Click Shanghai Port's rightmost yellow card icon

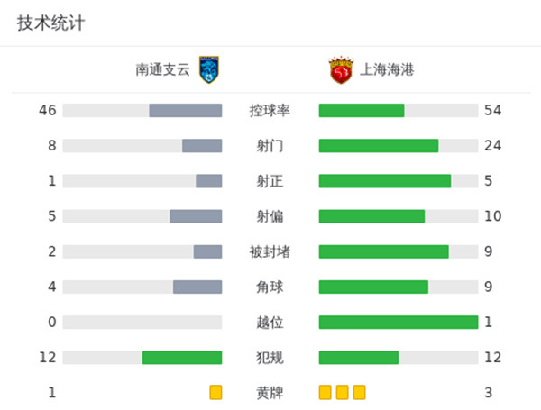pos(359,393)
